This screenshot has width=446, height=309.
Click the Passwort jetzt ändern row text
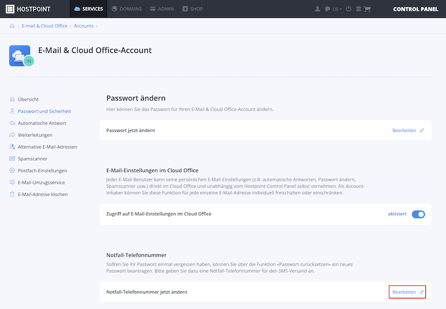[130, 130]
